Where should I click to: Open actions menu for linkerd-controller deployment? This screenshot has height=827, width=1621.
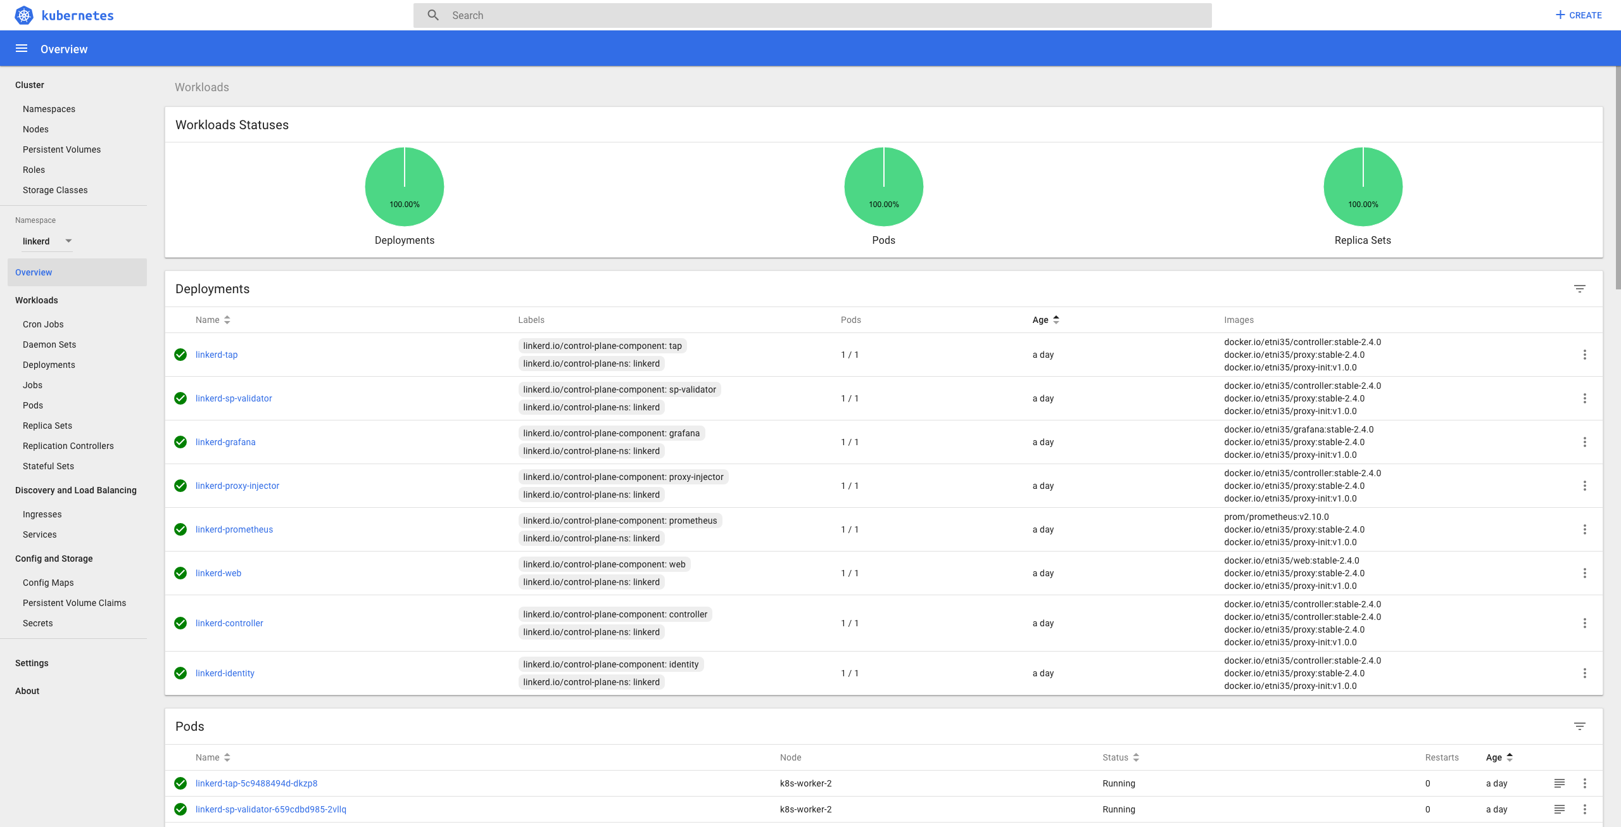(1586, 622)
